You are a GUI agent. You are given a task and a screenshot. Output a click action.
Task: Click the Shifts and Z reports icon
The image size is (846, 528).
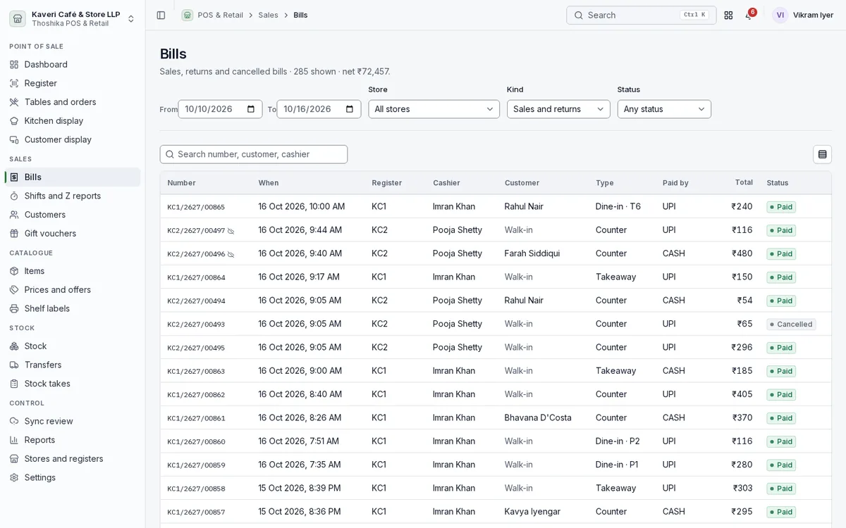(14, 196)
